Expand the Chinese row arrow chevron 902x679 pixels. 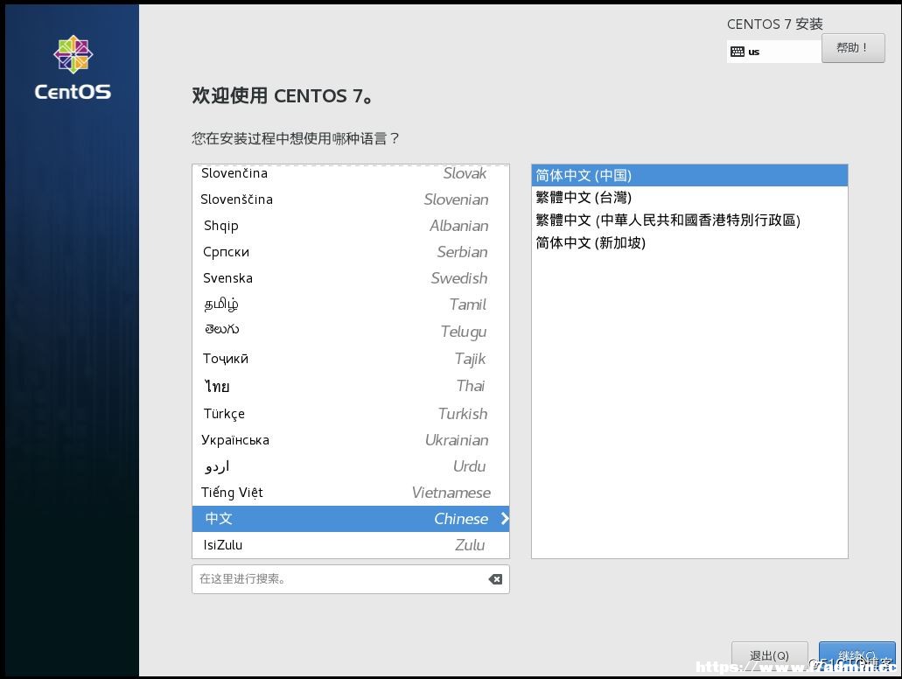(505, 519)
